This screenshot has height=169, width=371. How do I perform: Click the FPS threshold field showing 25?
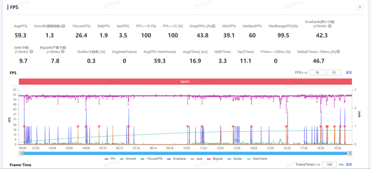(x=334, y=73)
